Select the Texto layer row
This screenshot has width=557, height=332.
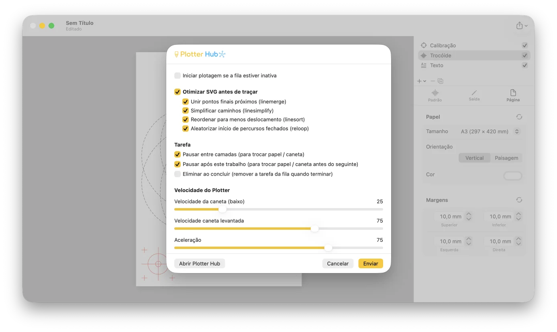[x=474, y=65]
